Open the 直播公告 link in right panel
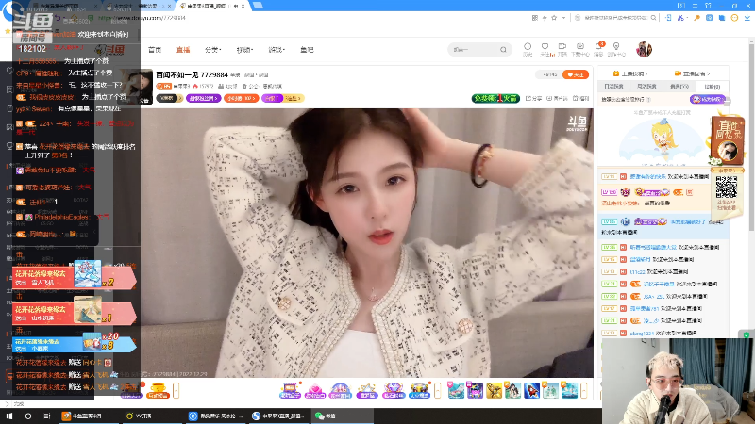755x424 pixels. click(693, 73)
